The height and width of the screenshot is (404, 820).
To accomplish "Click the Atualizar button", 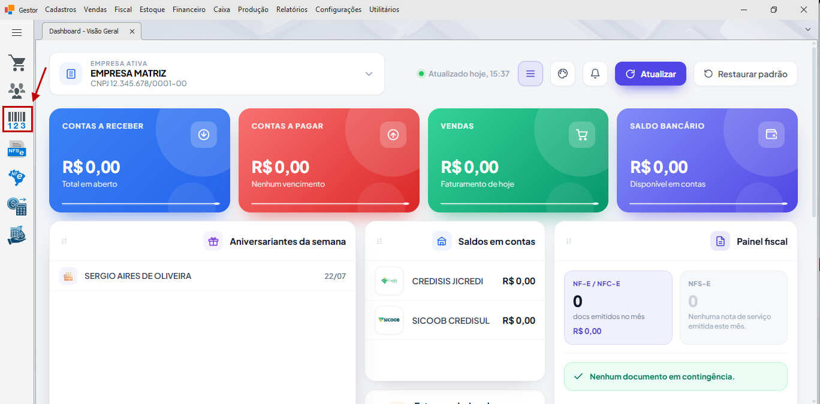I will coord(650,74).
